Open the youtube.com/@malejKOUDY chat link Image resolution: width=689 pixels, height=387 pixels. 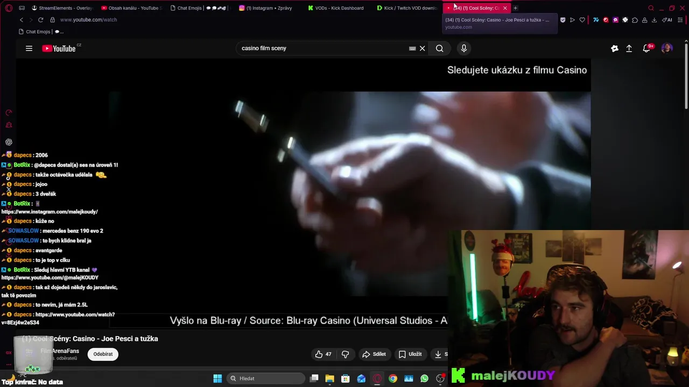point(50,278)
